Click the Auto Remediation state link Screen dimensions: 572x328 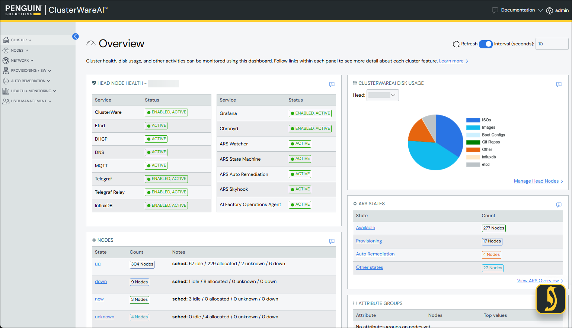pyautogui.click(x=375, y=254)
